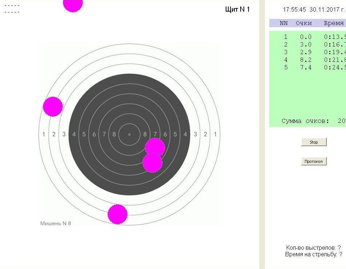Screen dimensions: 346x269
Task: Select shot 4 row with 8.2 points
Action: [x=307, y=60]
